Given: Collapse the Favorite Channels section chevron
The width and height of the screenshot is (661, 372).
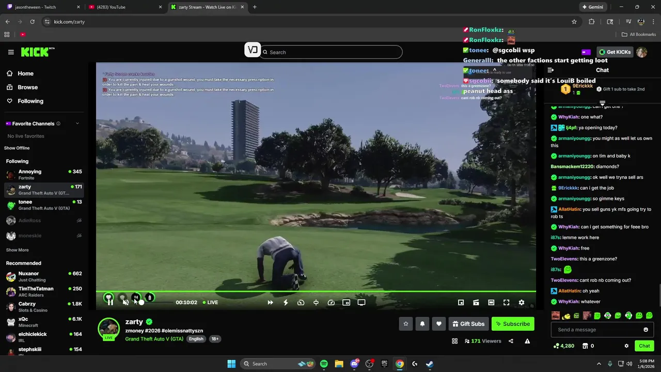Looking at the screenshot, I should tap(77, 123).
